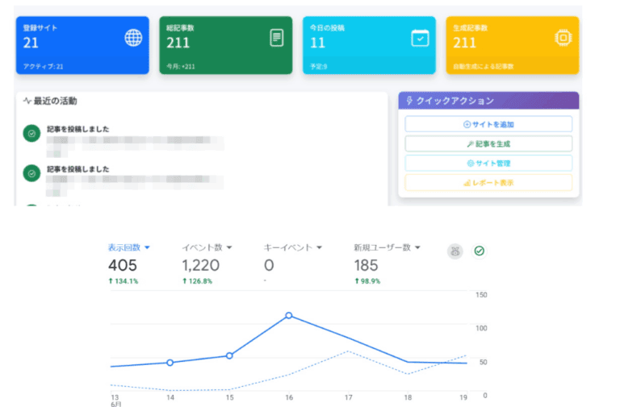Click the calendar check icon on 今日の投稿 card
Image resolution: width=620 pixels, height=407 pixels.
(420, 38)
